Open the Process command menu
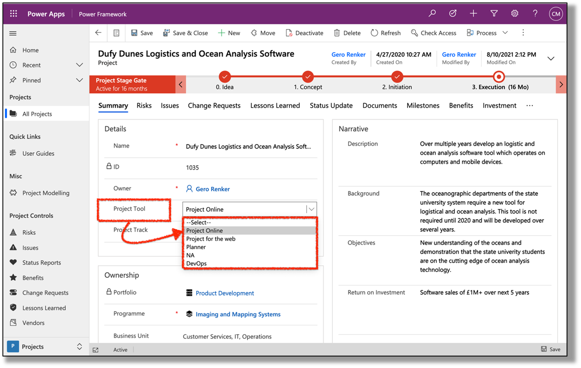Screen dimensions: 581x368 click(487, 33)
